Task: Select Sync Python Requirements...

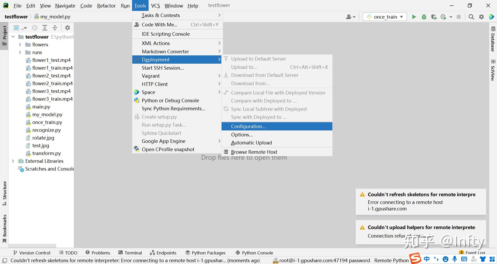Action: 177,108
